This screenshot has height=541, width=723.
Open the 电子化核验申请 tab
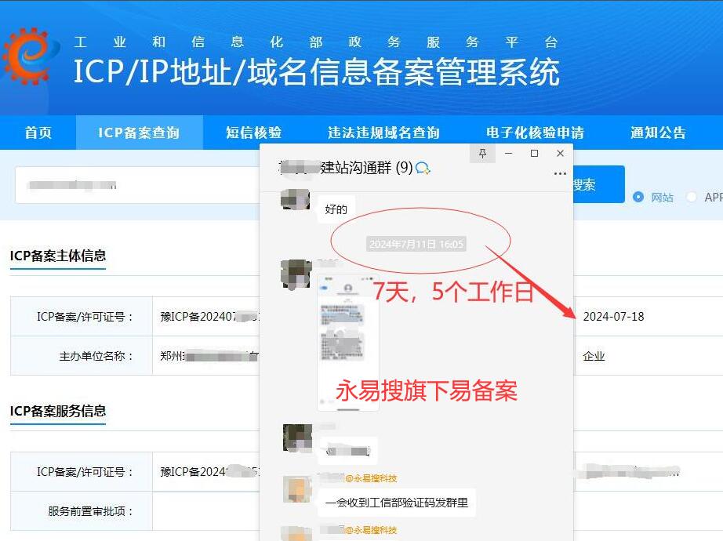[535, 133]
